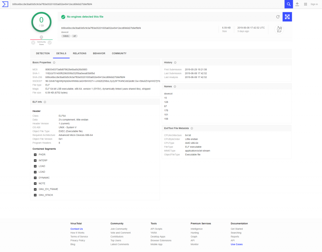
Task: Open the Browser Extensions link
Action: pos(161,240)
